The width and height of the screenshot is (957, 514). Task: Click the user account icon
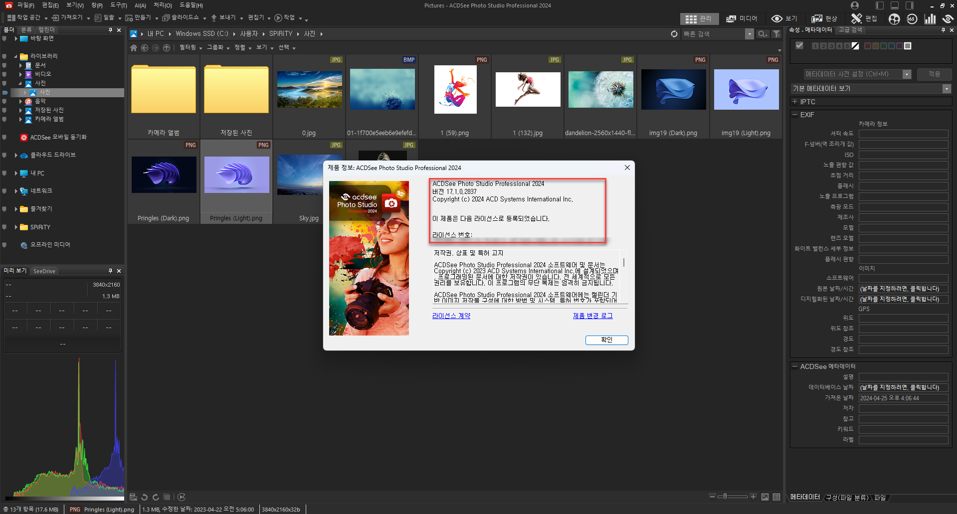(x=855, y=5)
